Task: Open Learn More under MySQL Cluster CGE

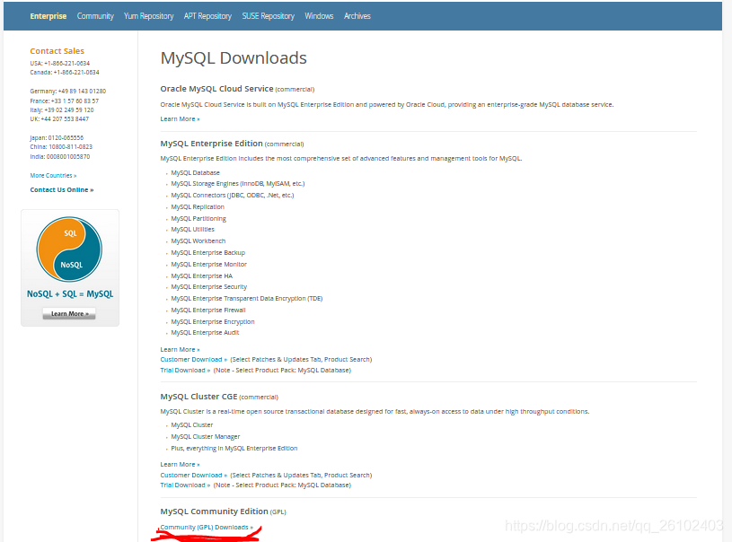Action: click(180, 464)
